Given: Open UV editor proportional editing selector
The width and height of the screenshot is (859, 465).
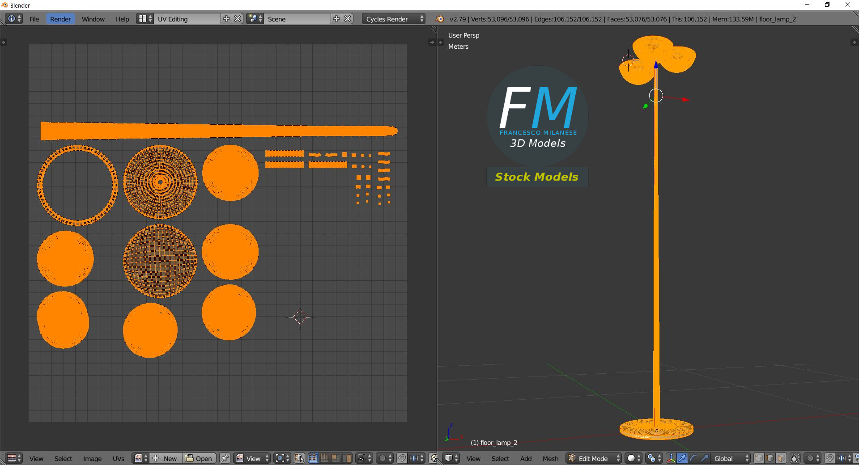Looking at the screenshot, I should pyautogui.click(x=385, y=458).
